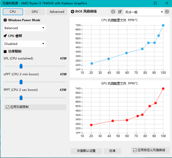
Task: Click the calibrate button
Action: [x=112, y=151]
